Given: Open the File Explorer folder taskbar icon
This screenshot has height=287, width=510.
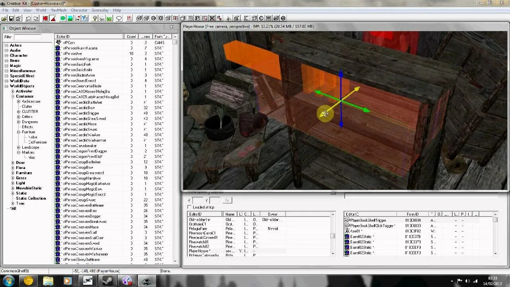Looking at the screenshot, I should 48,281.
